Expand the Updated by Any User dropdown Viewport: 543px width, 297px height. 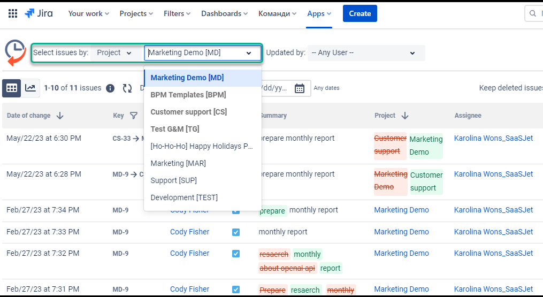tap(366, 53)
